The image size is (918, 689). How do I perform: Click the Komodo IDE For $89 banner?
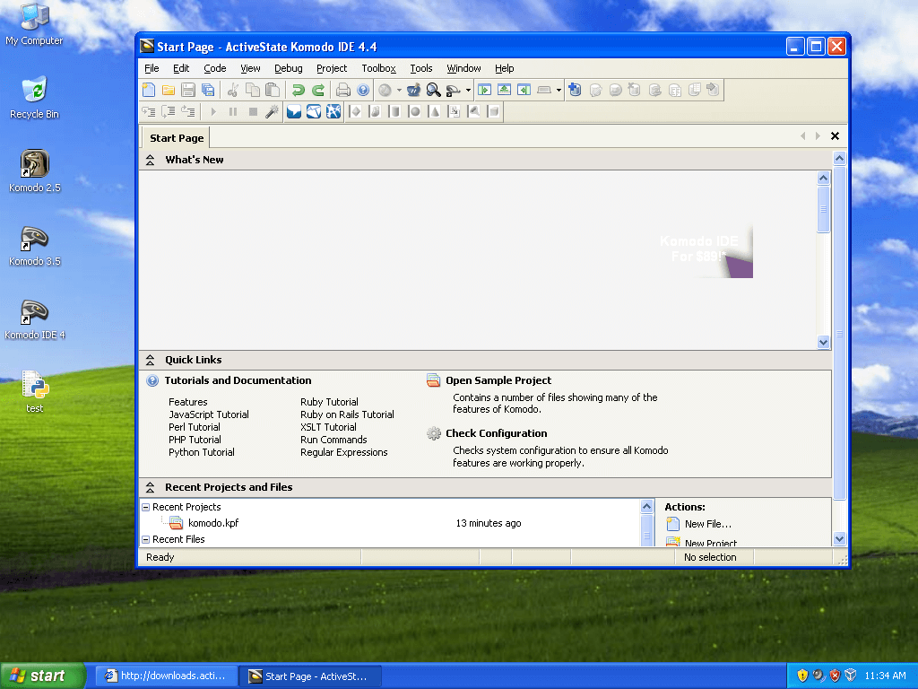(x=705, y=251)
